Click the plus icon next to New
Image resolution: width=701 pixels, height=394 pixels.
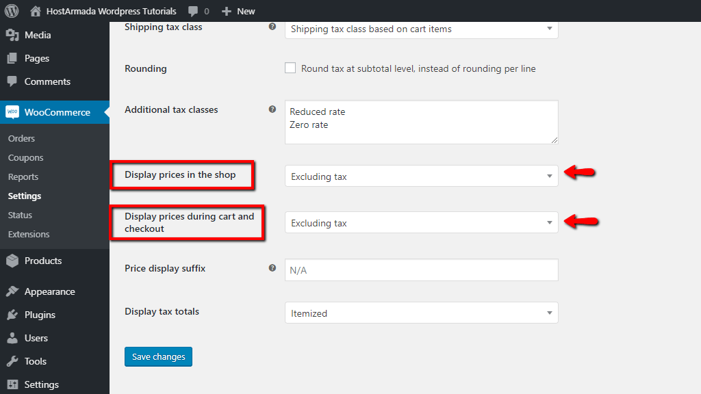coord(227,11)
